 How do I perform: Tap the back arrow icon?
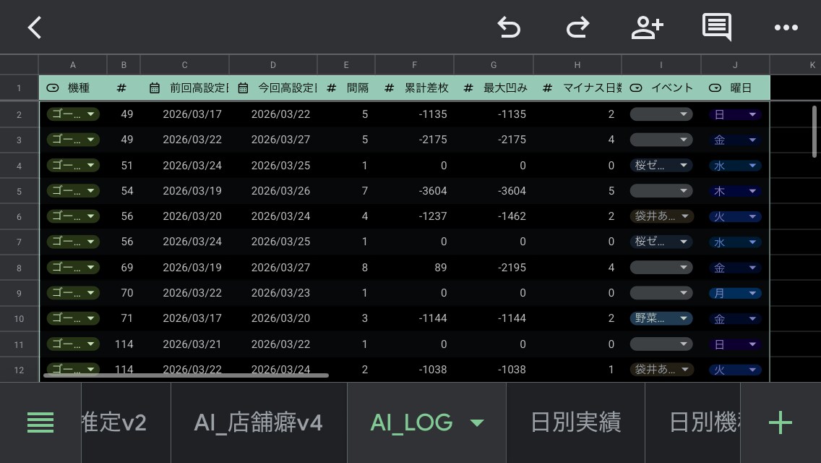(x=35, y=27)
